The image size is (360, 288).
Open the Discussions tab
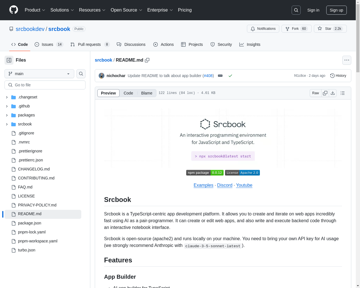(131, 44)
